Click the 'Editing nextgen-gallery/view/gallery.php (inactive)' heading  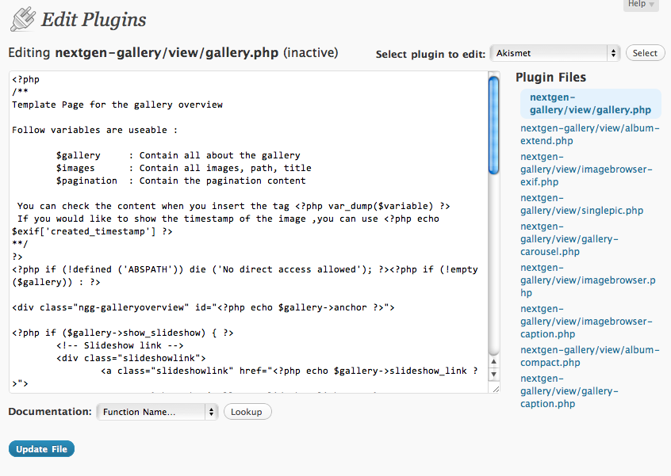pyautogui.click(x=173, y=52)
